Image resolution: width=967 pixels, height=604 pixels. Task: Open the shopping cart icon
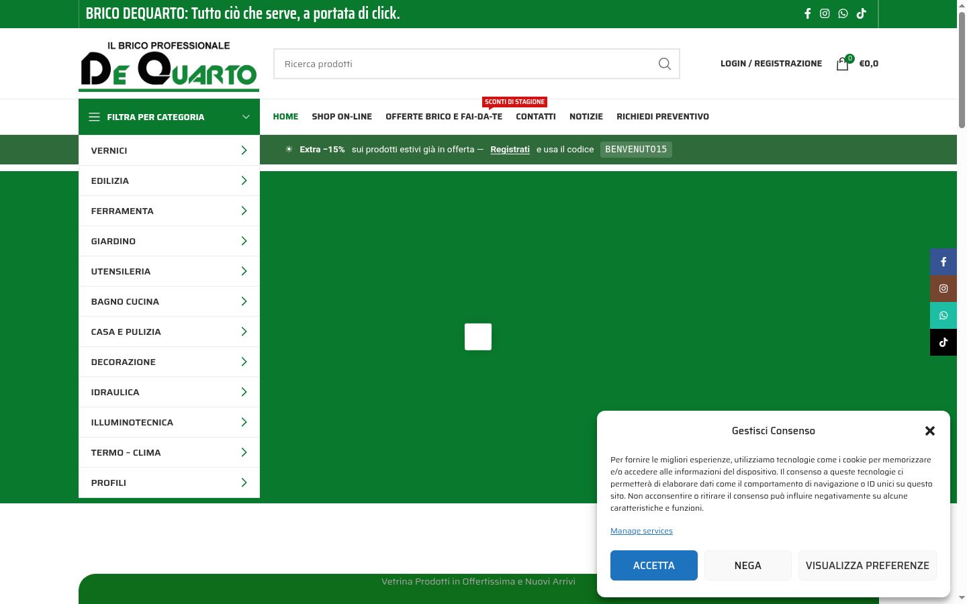pos(843,64)
